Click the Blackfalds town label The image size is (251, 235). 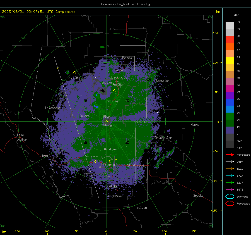pos(119,77)
